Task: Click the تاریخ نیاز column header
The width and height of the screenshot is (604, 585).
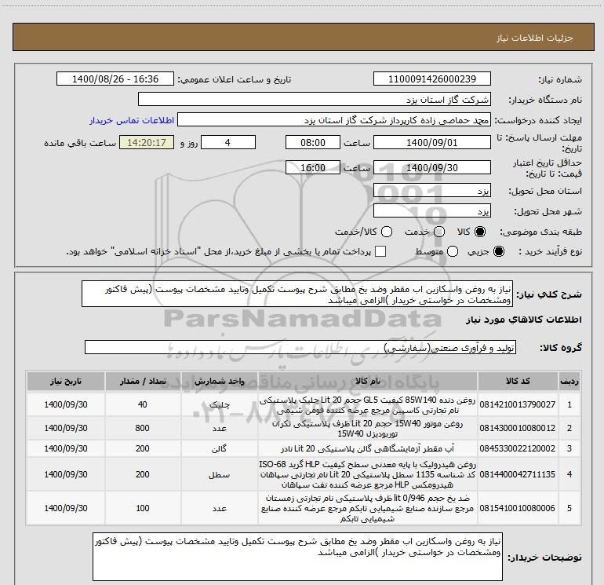Action: [x=65, y=381]
